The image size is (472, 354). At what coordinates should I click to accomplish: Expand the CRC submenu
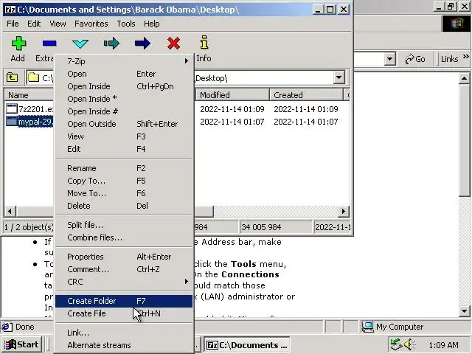[124, 282]
